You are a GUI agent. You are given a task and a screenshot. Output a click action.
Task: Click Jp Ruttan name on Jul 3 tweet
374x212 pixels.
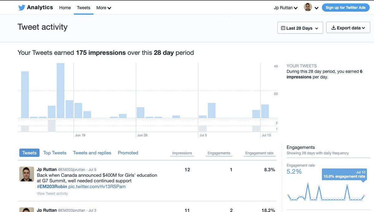coord(47,210)
